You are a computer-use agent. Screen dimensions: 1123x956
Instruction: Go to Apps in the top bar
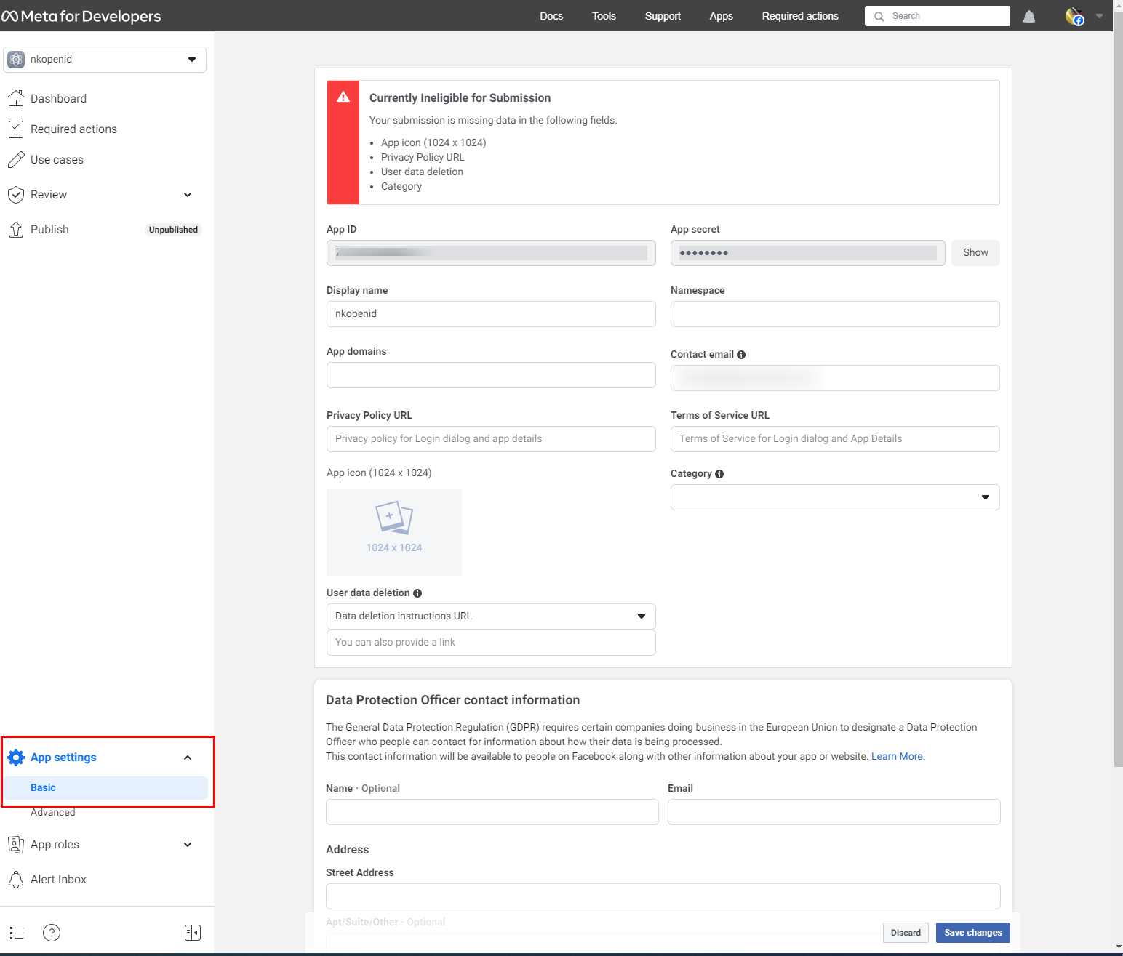point(722,16)
